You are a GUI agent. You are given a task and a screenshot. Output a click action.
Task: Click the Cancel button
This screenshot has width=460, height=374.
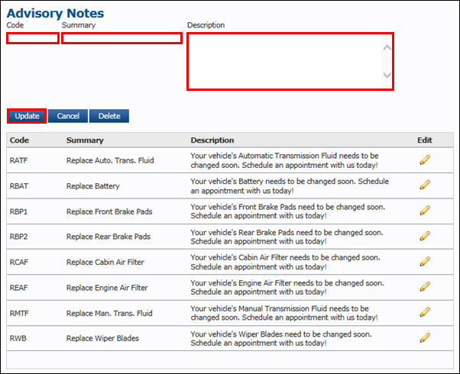click(68, 116)
